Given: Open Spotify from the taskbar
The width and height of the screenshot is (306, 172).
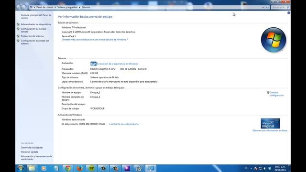Looking at the screenshot, I should (91, 168).
